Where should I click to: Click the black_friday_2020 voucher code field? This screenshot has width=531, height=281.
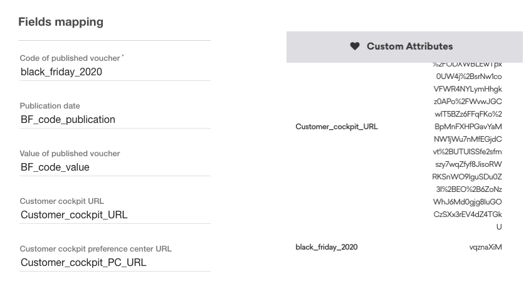click(61, 72)
